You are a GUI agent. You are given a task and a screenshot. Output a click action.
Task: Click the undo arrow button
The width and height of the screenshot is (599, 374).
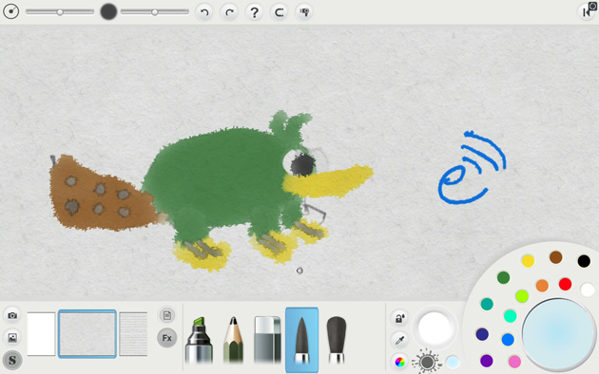[204, 12]
